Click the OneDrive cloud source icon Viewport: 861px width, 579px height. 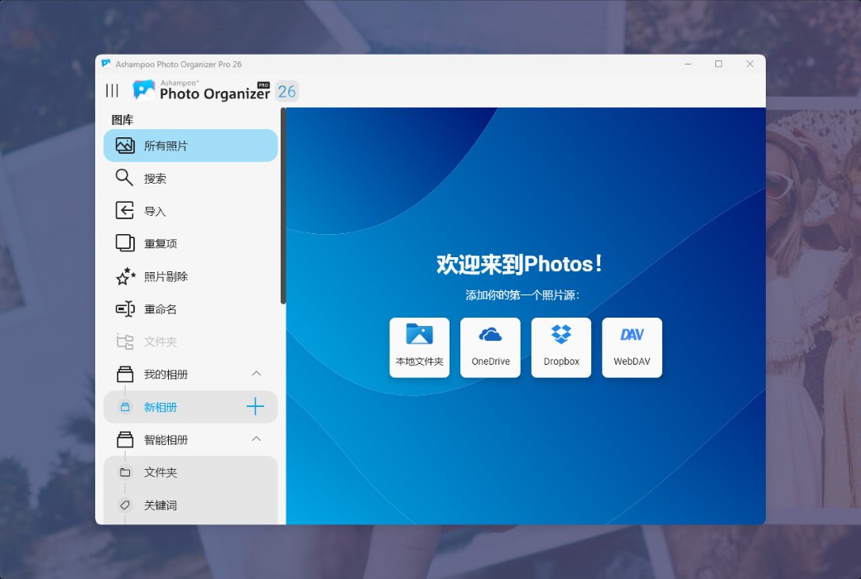tap(490, 347)
